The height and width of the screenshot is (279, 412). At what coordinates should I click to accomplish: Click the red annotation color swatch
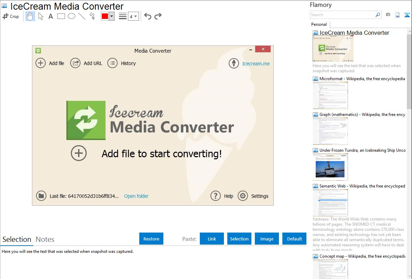tap(105, 16)
